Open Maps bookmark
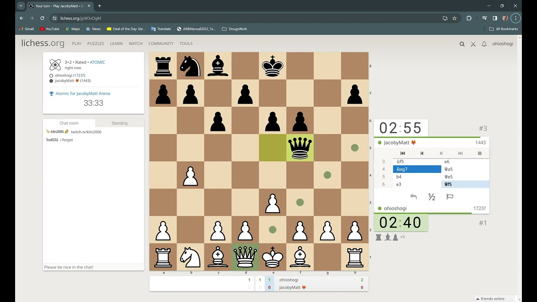This screenshot has width=537, height=302. 73,29
